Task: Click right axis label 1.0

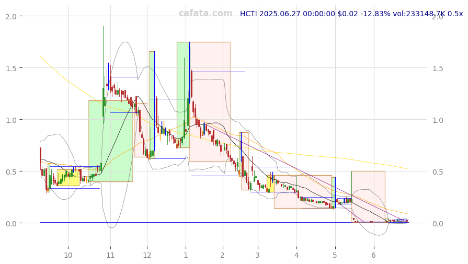Action: (438, 120)
